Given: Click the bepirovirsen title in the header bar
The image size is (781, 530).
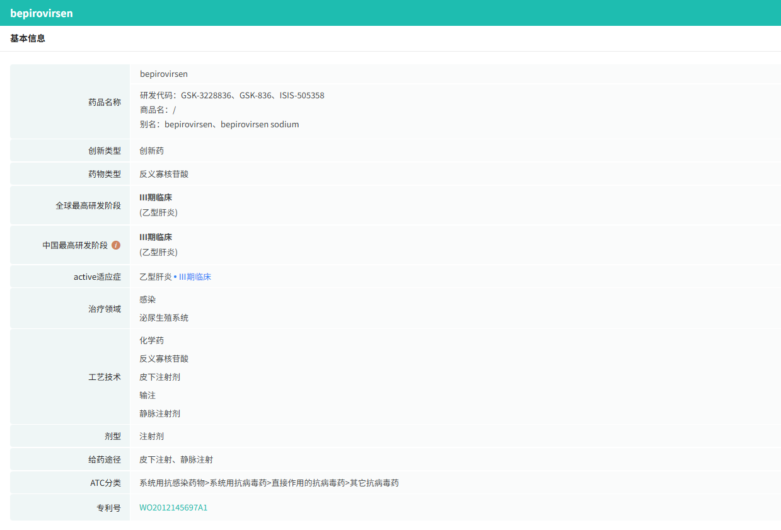Looking at the screenshot, I should (42, 13).
